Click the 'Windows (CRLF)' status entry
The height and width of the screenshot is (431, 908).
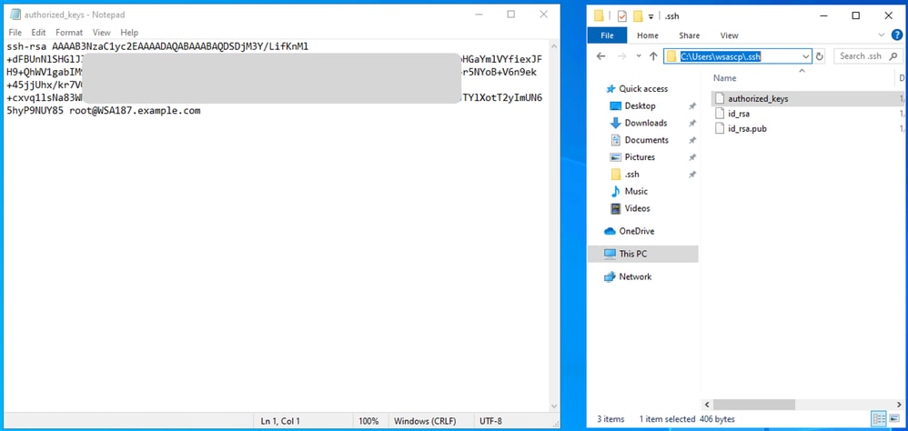(425, 421)
